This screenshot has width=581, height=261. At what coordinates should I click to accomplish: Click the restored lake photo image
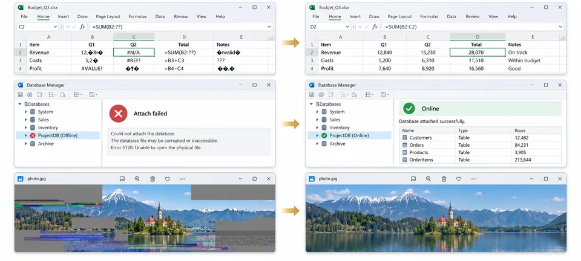pyautogui.click(x=436, y=218)
